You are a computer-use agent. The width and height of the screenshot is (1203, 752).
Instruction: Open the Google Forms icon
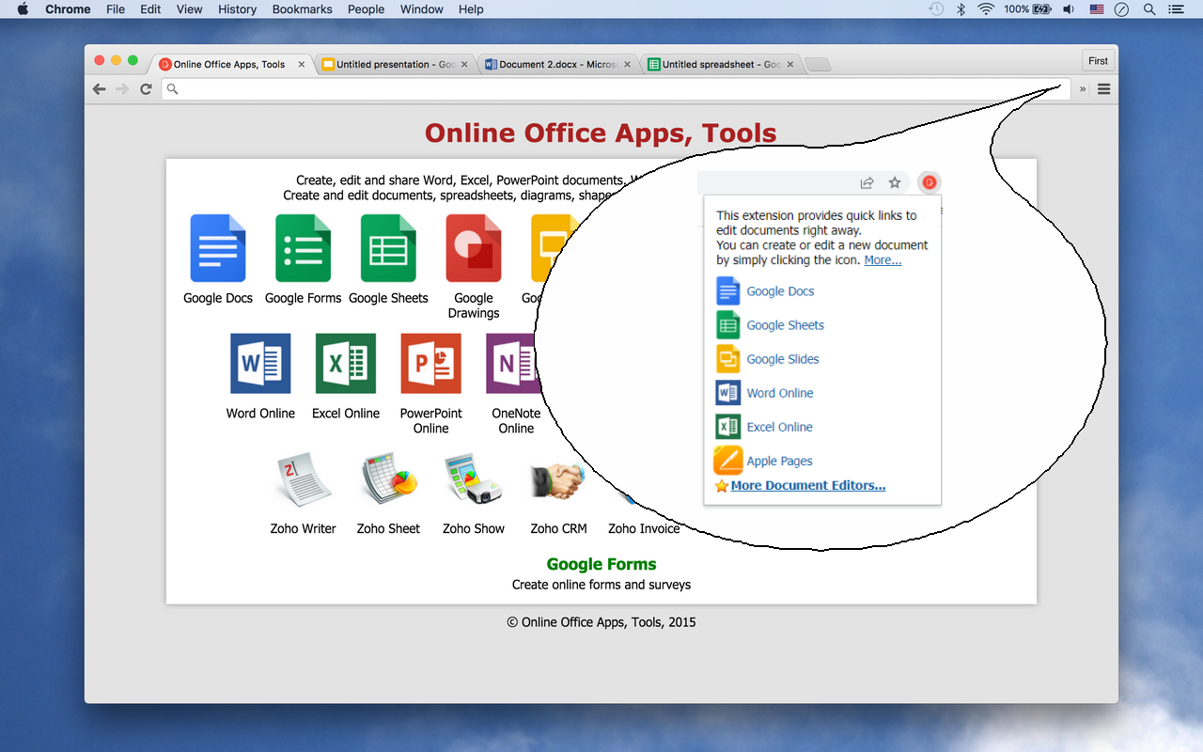click(303, 248)
